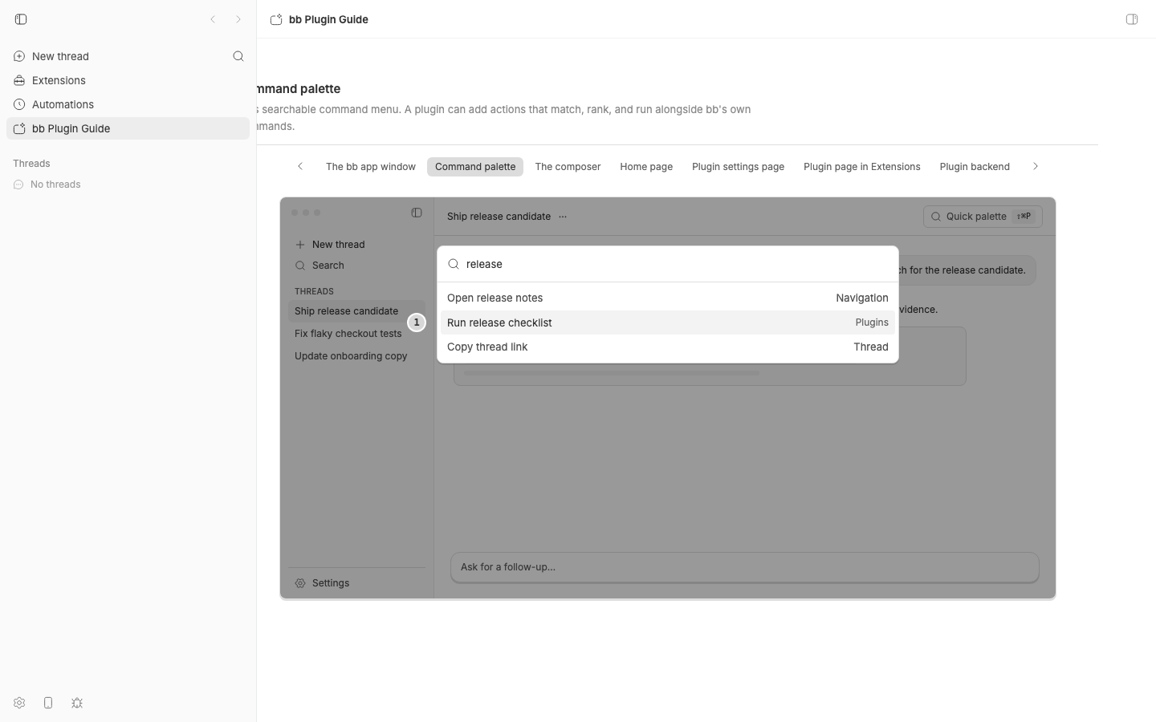The width and height of the screenshot is (1156, 722).
Task: Click the release search field
Action: (668, 264)
